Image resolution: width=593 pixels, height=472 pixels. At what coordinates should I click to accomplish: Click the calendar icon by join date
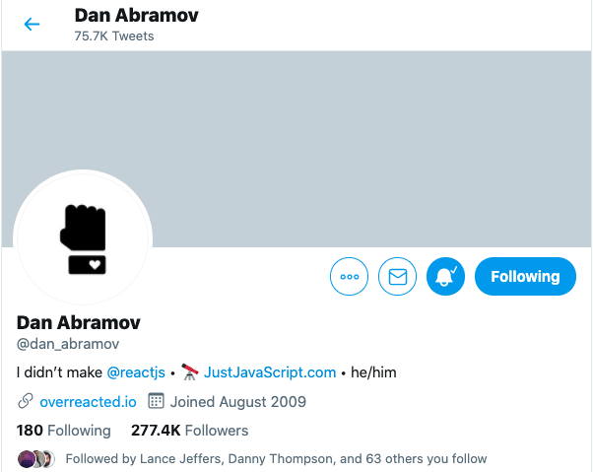[x=156, y=401]
